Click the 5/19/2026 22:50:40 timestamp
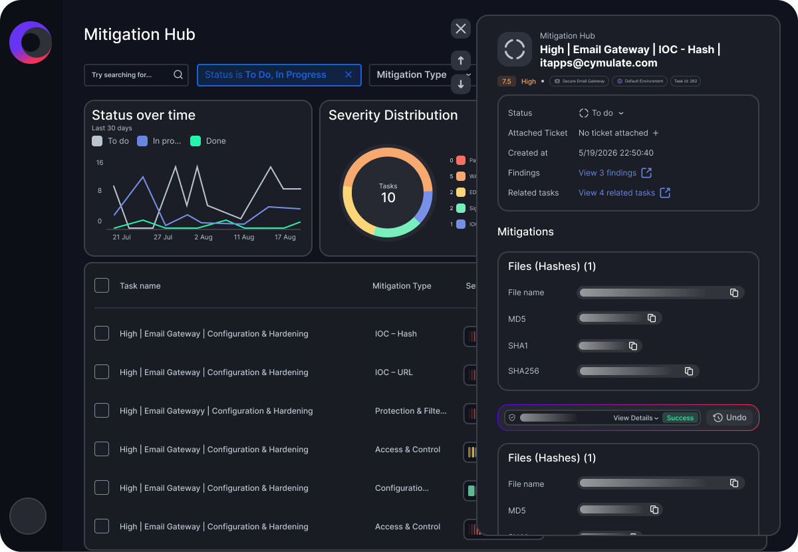 click(x=616, y=153)
